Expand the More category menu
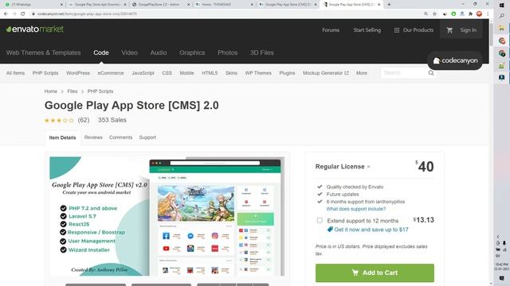This screenshot has height=286, width=510. (361, 73)
